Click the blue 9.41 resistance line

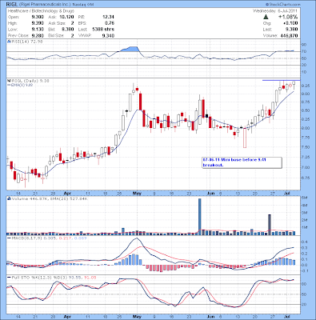click(x=281, y=80)
